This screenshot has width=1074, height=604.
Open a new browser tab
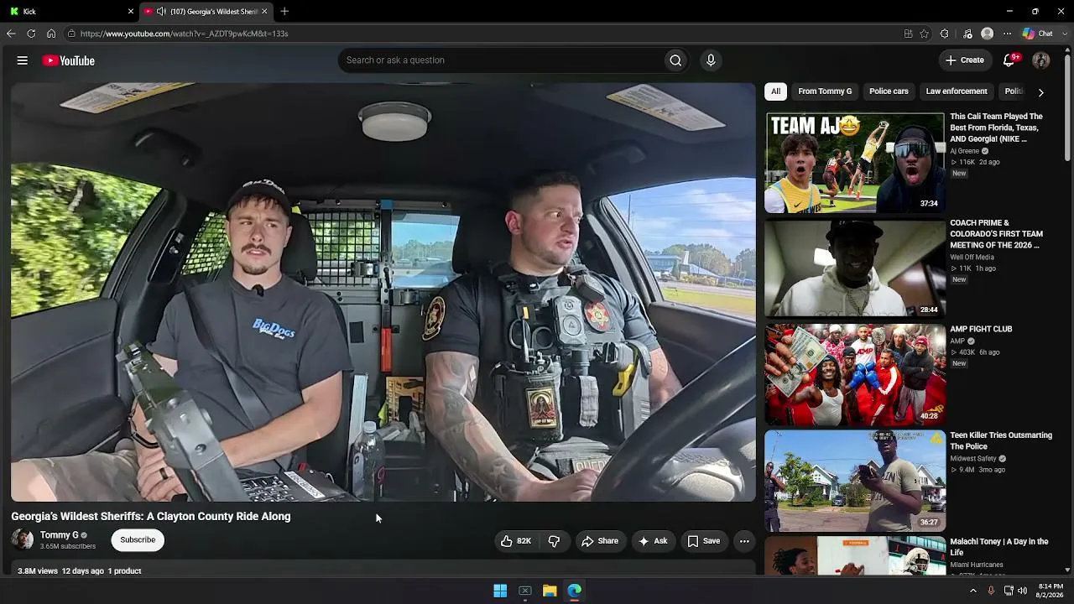284,11
